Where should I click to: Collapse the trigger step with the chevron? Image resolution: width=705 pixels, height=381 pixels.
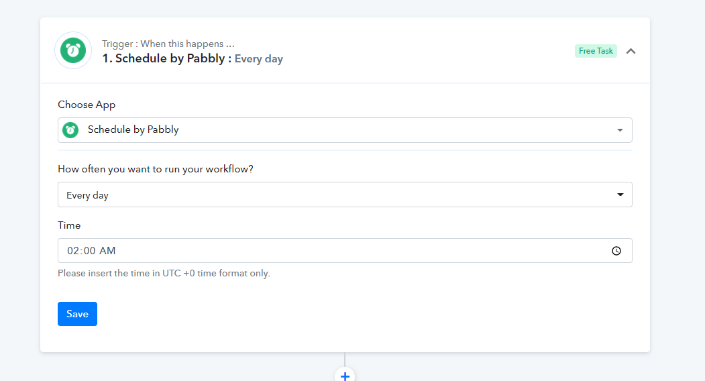tap(631, 51)
